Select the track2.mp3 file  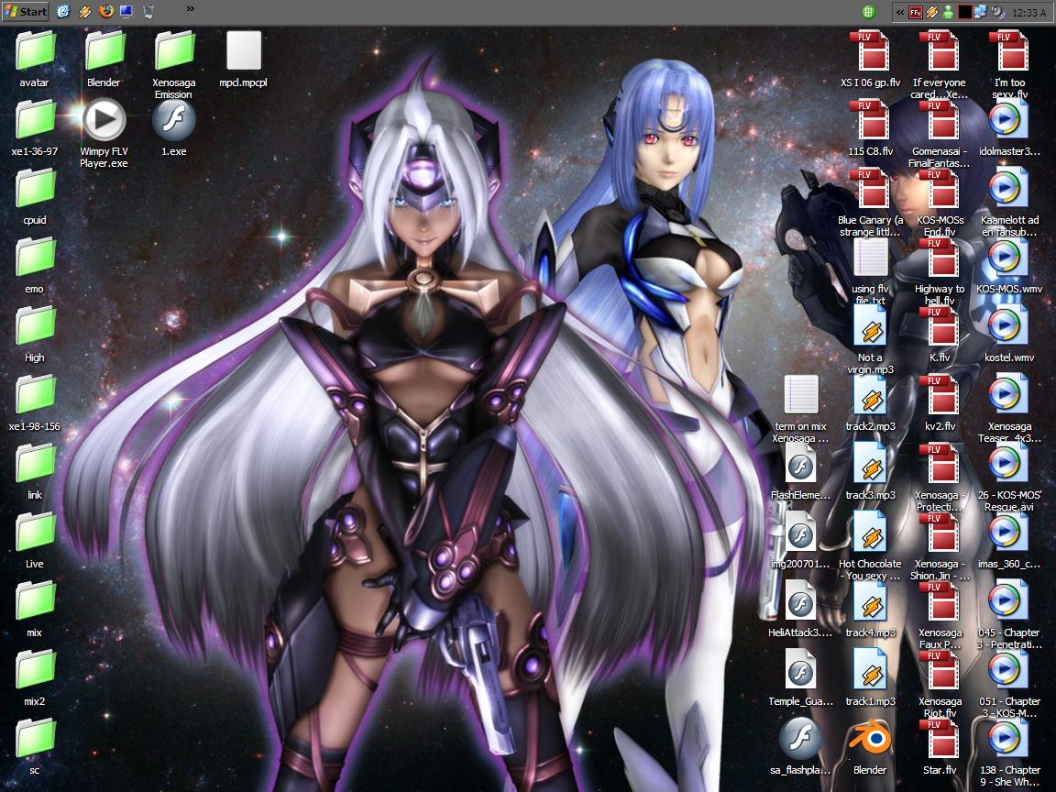870,403
